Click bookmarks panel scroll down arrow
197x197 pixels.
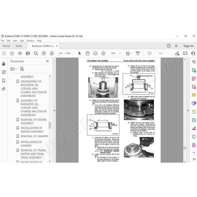point(50,161)
